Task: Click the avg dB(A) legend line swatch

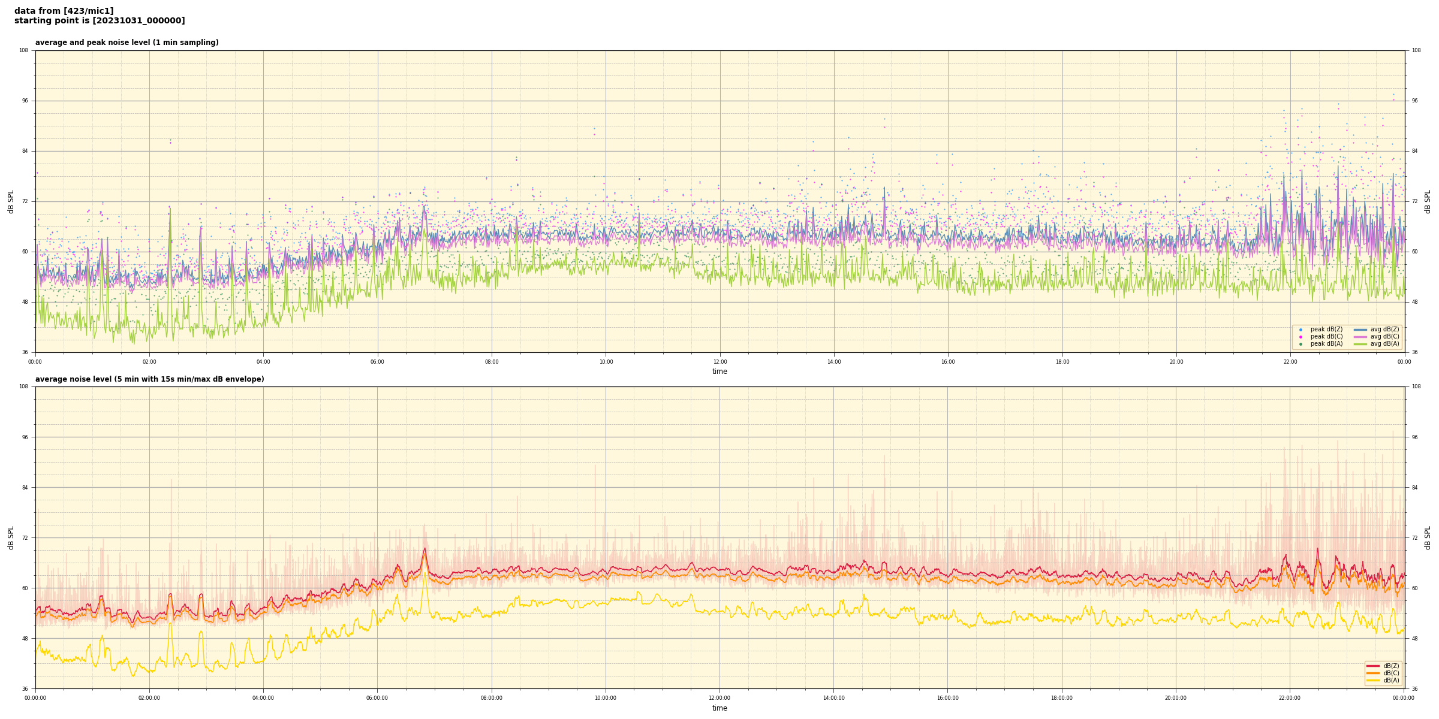Action: click(1360, 344)
